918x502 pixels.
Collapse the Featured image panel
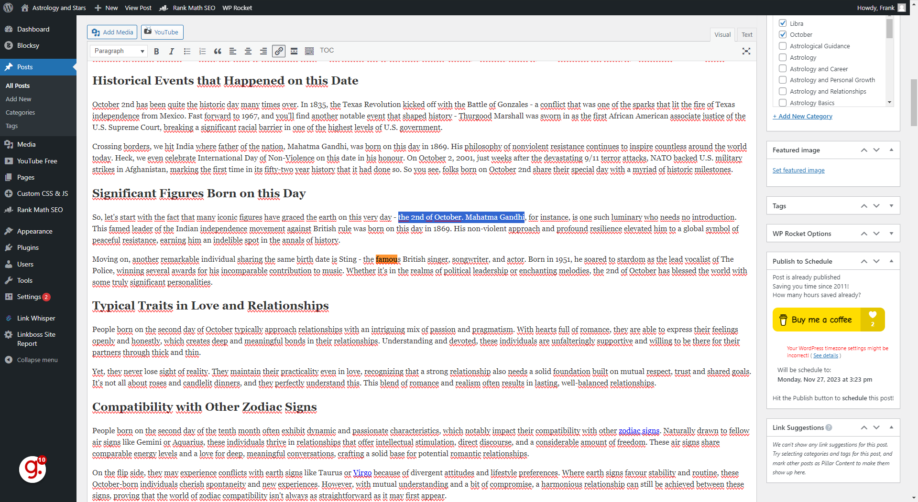(891, 150)
